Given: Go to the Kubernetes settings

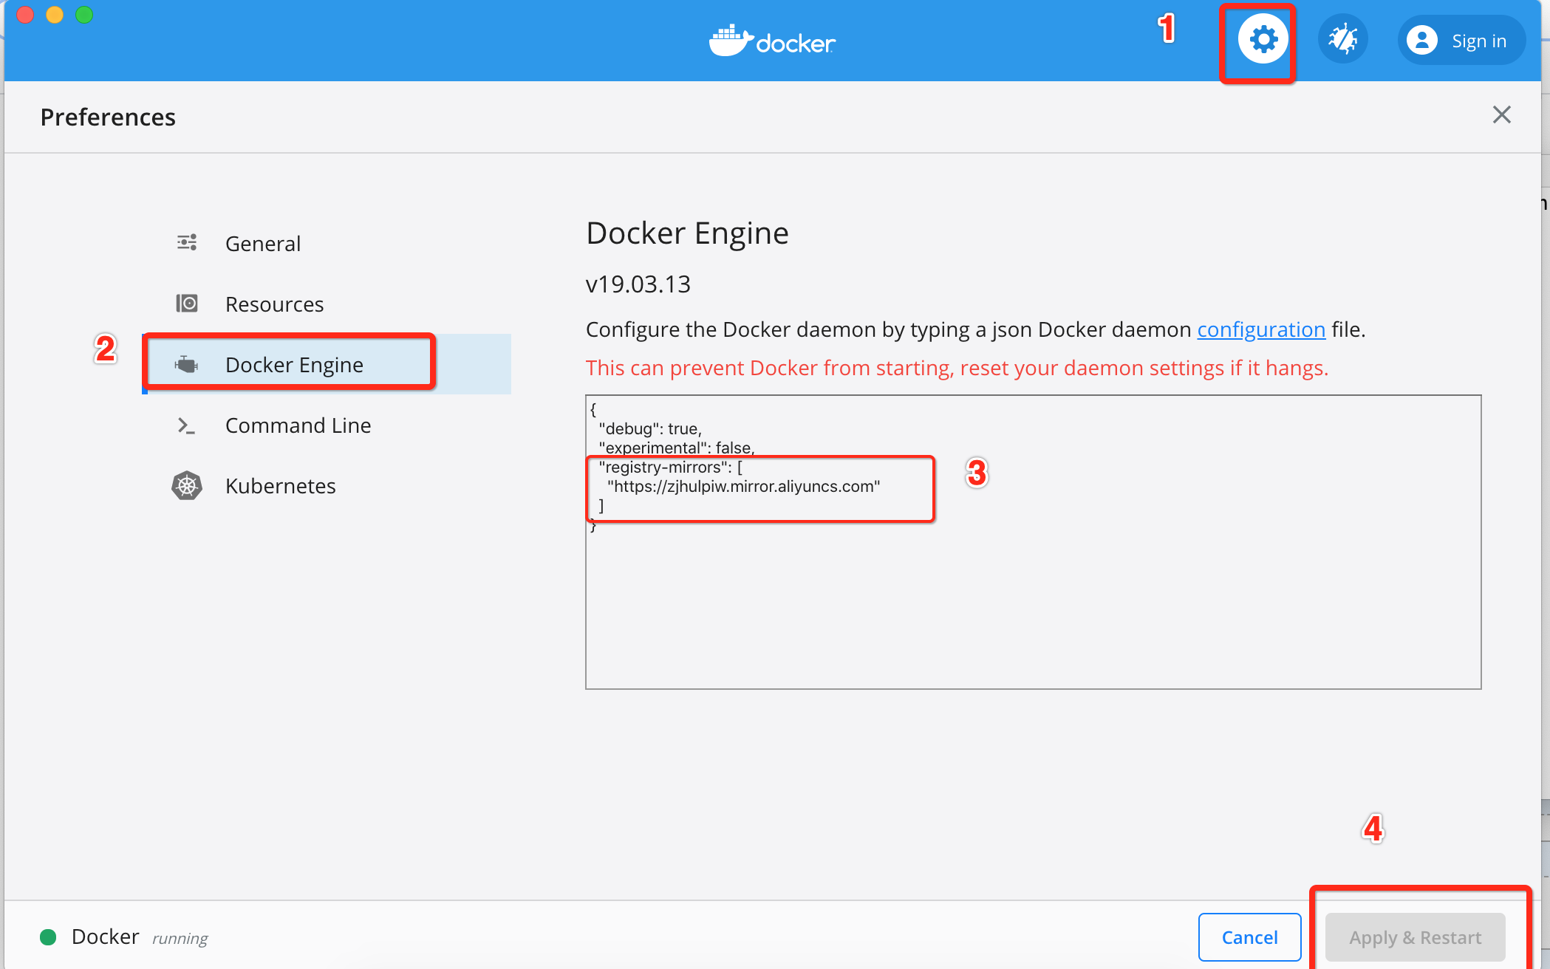Looking at the screenshot, I should pos(280,486).
